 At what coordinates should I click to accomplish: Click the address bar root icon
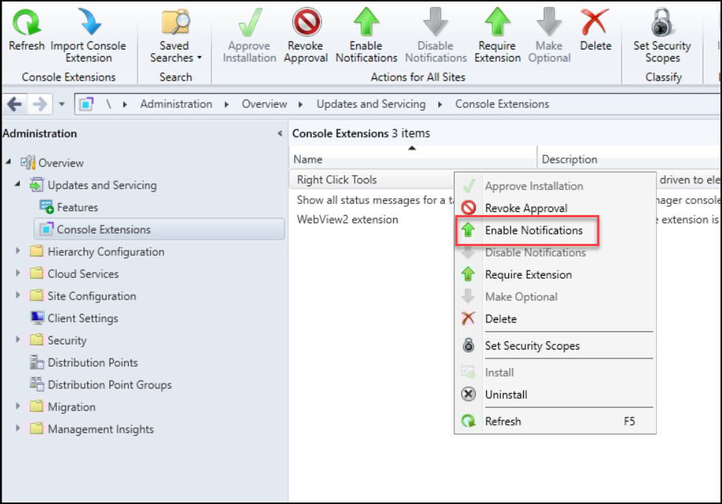click(86, 104)
